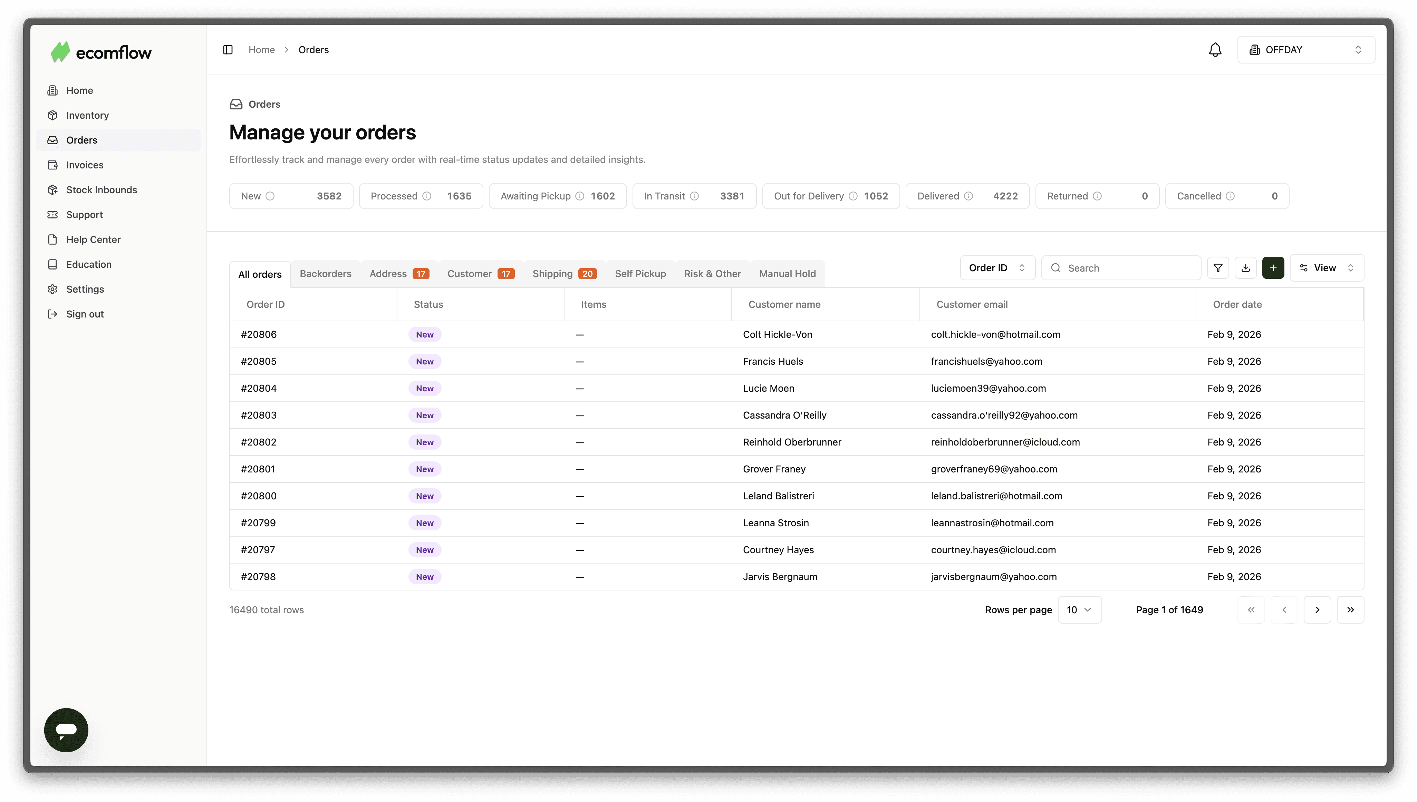Open the chat bubble widget
Image resolution: width=1417 pixels, height=802 pixels.
coord(66,729)
